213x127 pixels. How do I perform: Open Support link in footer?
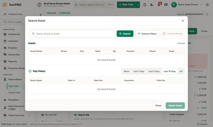pos(202,124)
